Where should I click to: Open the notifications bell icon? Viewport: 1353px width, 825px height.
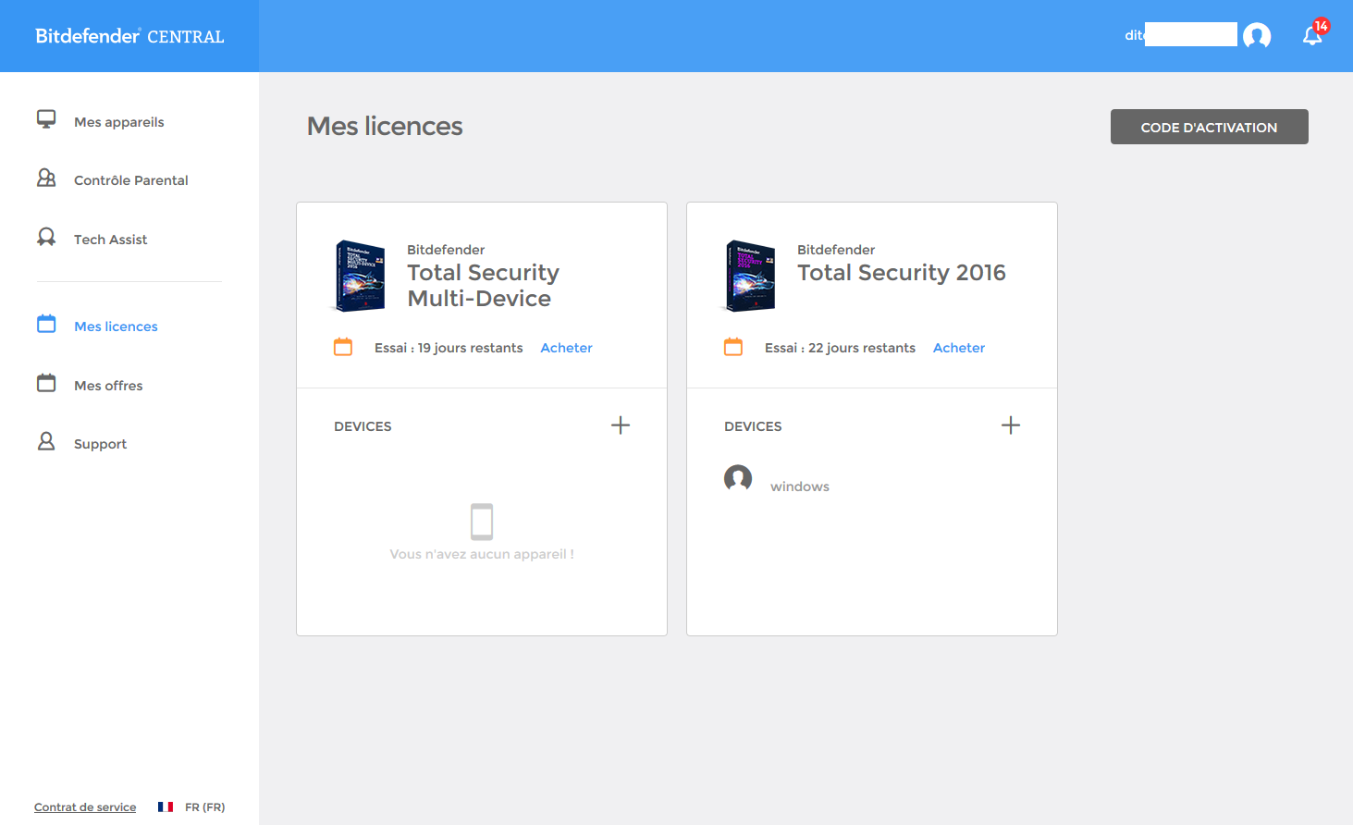(1312, 35)
